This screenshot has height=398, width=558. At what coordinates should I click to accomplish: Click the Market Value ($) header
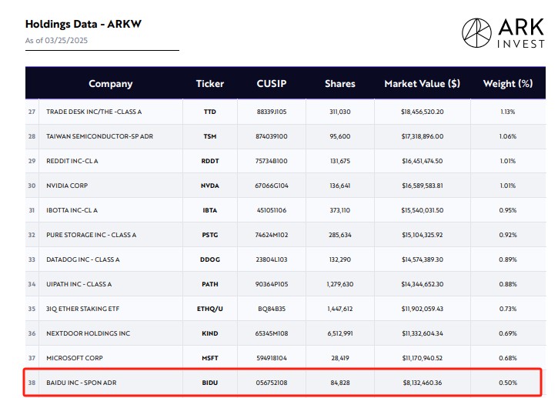[x=422, y=84]
